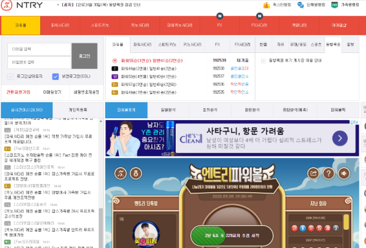The height and width of the screenshot is (248, 366).
Task: Open the 파워키노사다리 main menu item
Action: point(180,25)
